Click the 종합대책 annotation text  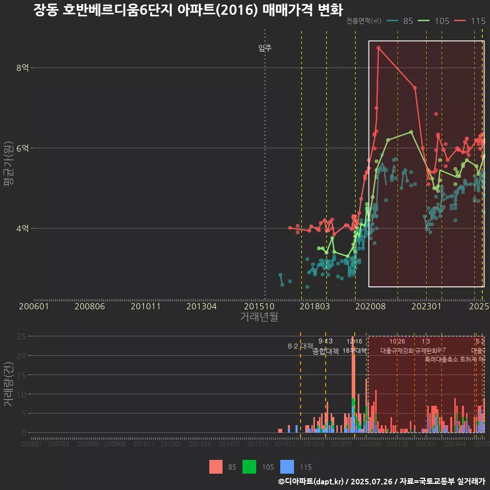[x=325, y=351]
